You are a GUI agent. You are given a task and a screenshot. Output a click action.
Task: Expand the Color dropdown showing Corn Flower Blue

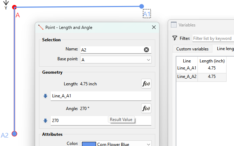click(147, 144)
